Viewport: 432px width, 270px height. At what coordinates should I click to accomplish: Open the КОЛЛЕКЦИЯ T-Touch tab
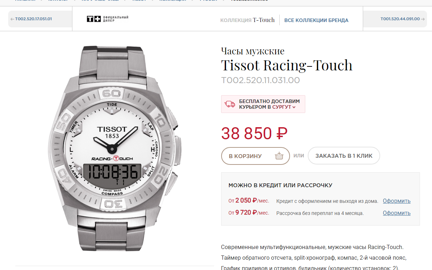pyautogui.click(x=247, y=20)
